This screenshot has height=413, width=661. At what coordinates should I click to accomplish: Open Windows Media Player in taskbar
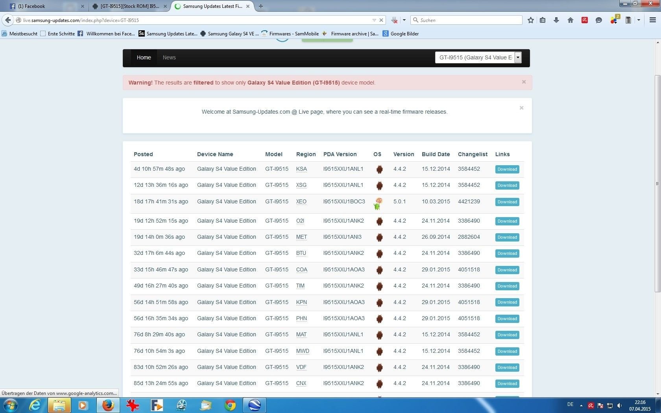(83, 405)
